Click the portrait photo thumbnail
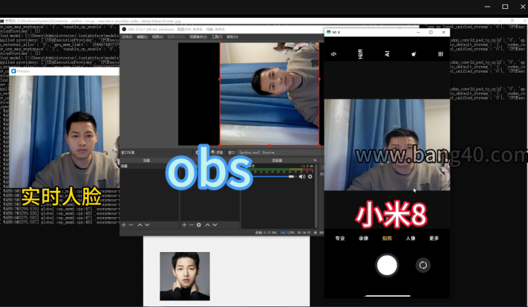 tap(184, 276)
